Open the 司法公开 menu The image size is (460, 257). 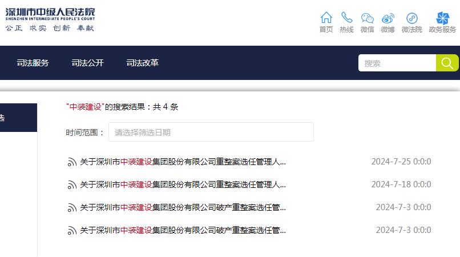click(87, 63)
